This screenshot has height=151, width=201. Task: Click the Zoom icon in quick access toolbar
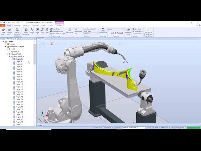[x=14, y=22]
